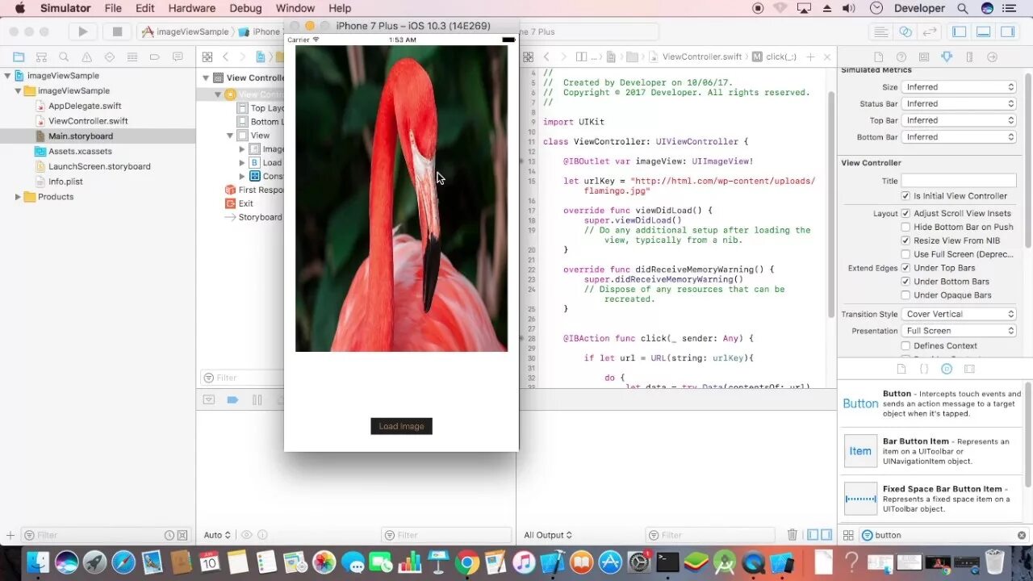Open the Object library tab icon
Image resolution: width=1033 pixels, height=581 pixels.
click(x=947, y=369)
